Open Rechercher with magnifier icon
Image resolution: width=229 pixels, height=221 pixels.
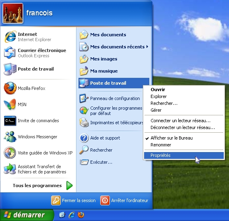coord(114,150)
